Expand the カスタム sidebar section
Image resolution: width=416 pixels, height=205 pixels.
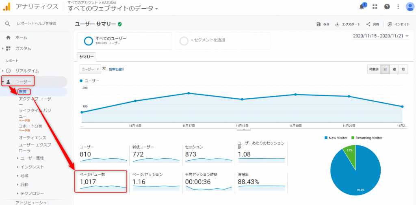[3, 49]
